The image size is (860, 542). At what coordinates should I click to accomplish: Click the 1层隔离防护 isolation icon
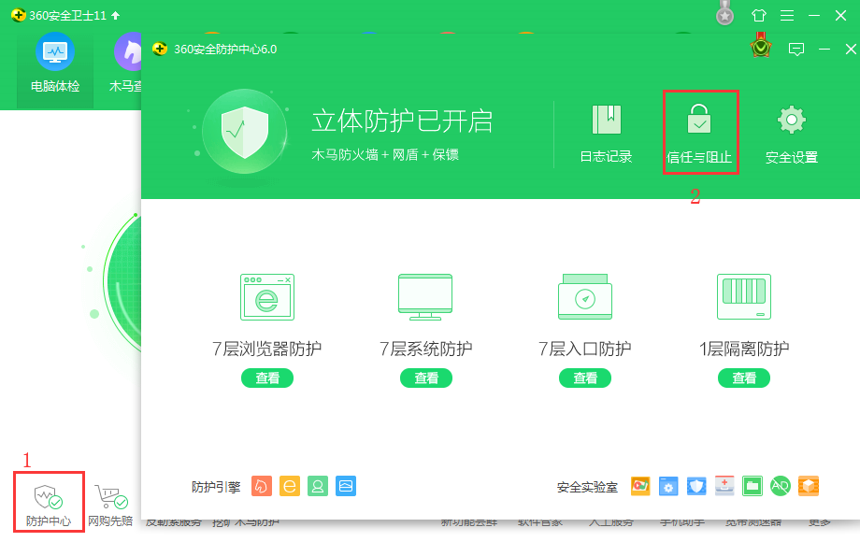[x=744, y=298]
